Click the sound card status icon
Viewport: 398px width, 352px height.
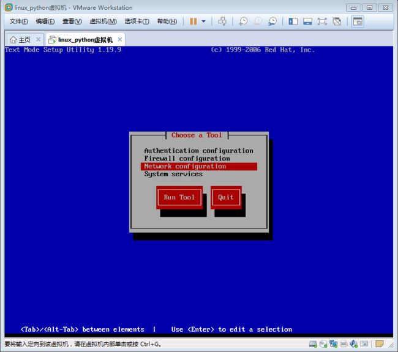353,344
